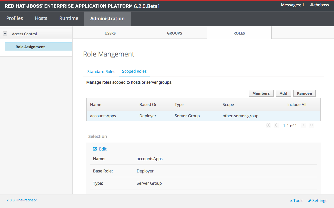The width and height of the screenshot is (334, 208).
Task: Open the Hosts section
Action: click(x=41, y=18)
